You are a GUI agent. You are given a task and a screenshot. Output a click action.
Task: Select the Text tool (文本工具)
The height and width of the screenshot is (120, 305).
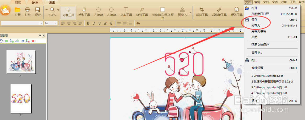click(x=126, y=12)
